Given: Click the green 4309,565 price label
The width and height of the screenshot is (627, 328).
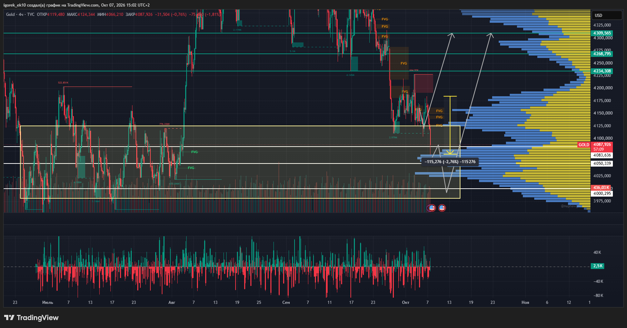Looking at the screenshot, I should point(602,33).
